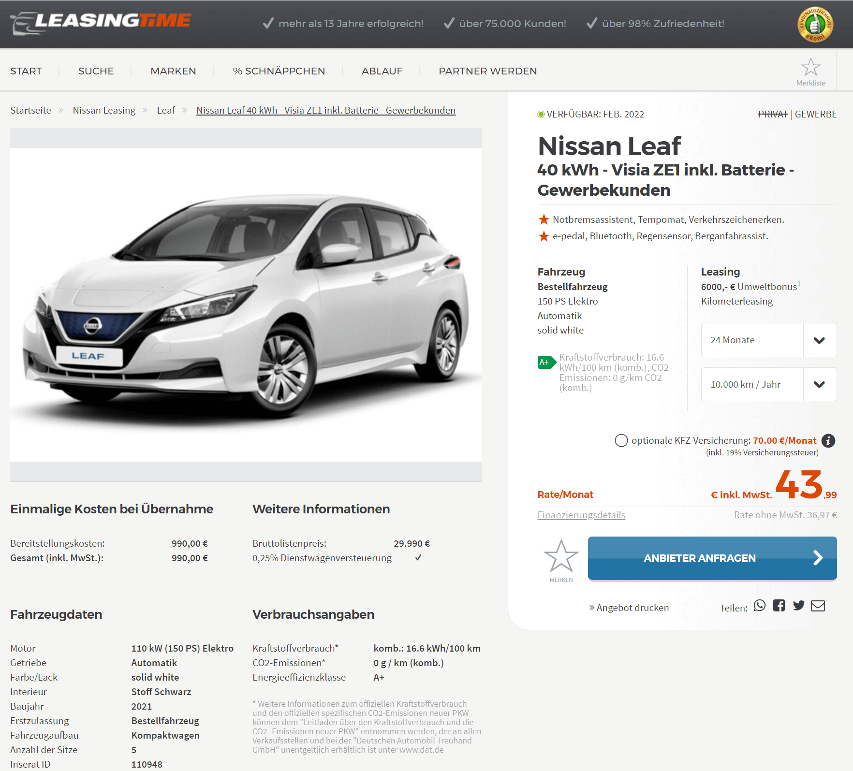
Task: Click the Bereitstellungskosten value 990,00 €
Action: coord(190,543)
